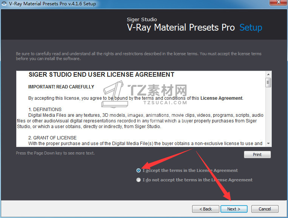288x218 pixels.
Task: Select I accept the terms radio button
Action: coord(139,170)
